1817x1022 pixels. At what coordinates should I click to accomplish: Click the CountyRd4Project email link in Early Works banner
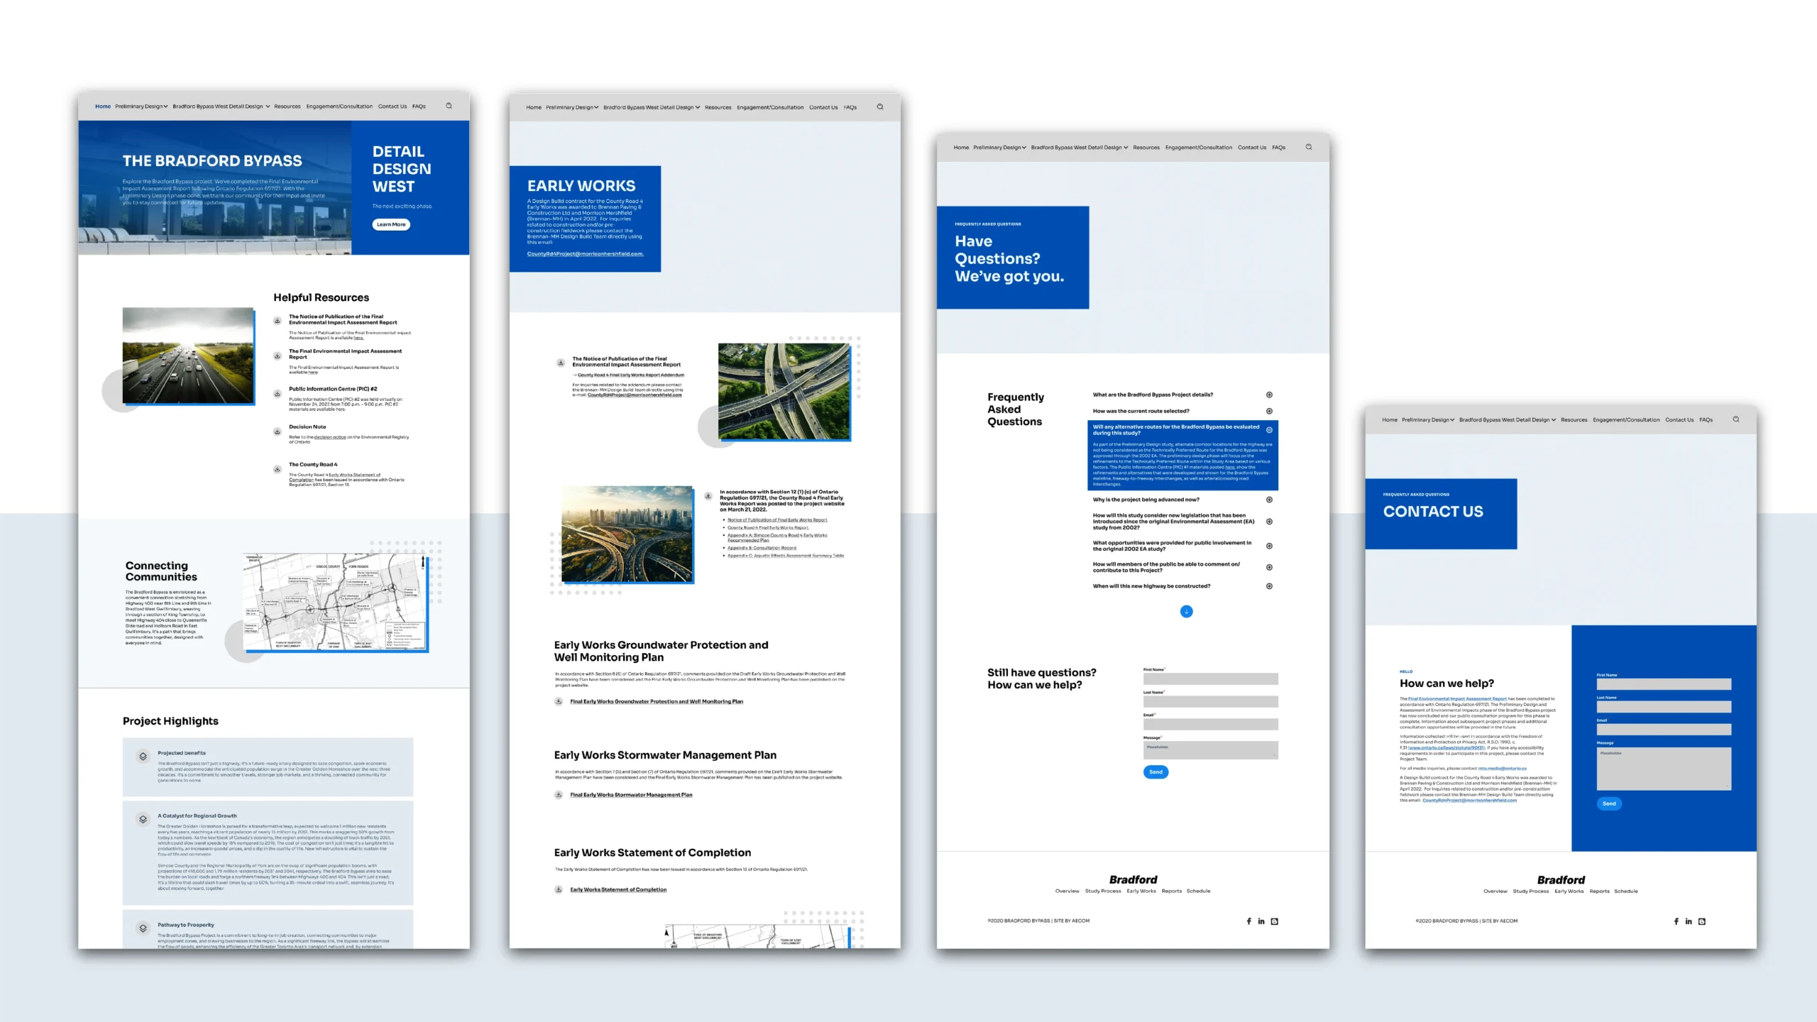[585, 254]
